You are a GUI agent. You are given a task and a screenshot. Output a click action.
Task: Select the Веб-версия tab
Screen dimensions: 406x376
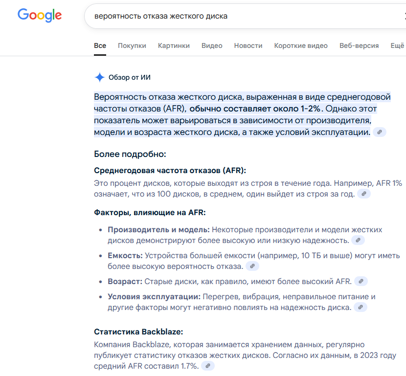(359, 46)
